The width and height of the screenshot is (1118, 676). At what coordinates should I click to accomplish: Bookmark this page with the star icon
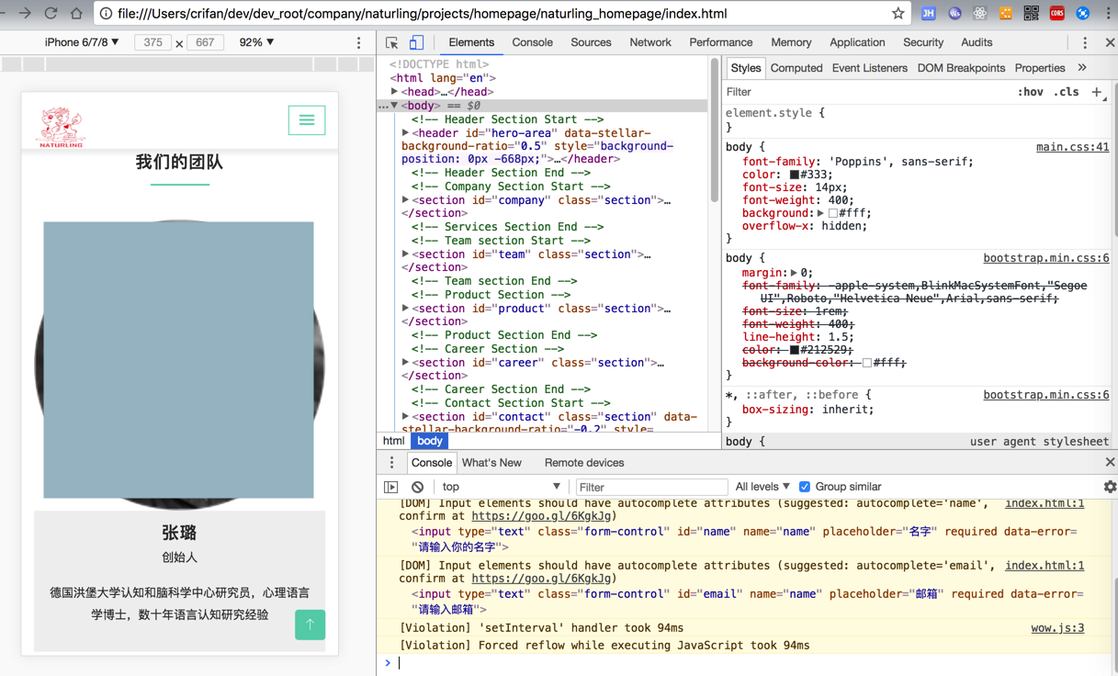point(898,14)
